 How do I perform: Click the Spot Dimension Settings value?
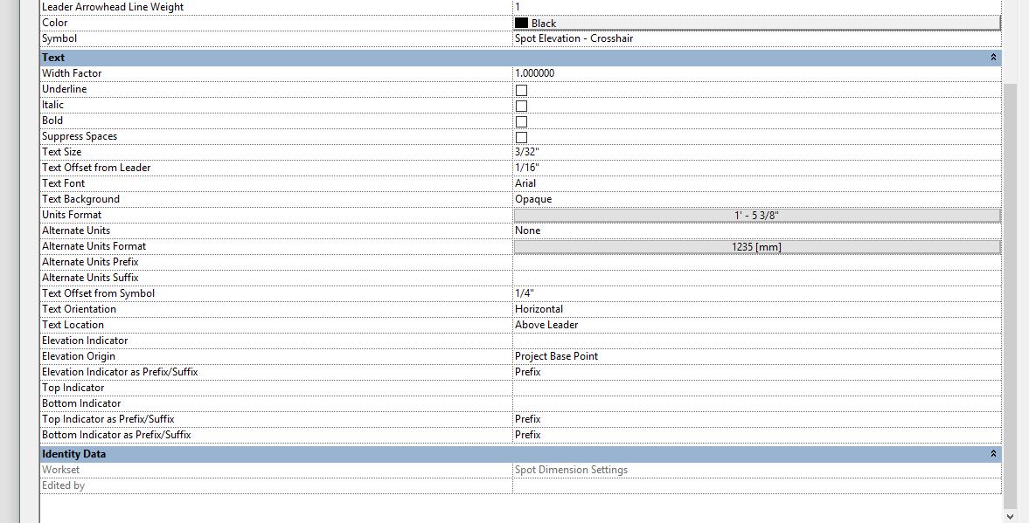pyautogui.click(x=571, y=470)
